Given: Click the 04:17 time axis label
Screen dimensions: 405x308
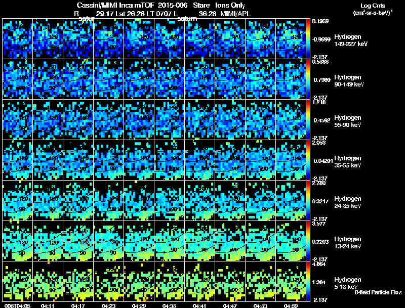Looking at the screenshot, I should pos(78,306).
